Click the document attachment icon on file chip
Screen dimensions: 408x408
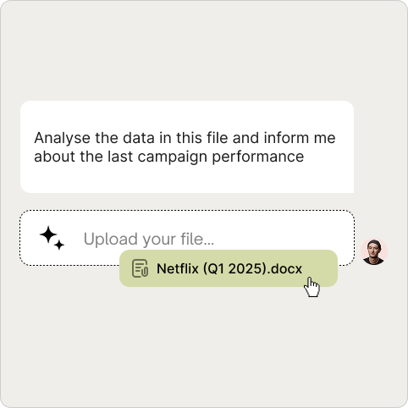pos(140,268)
